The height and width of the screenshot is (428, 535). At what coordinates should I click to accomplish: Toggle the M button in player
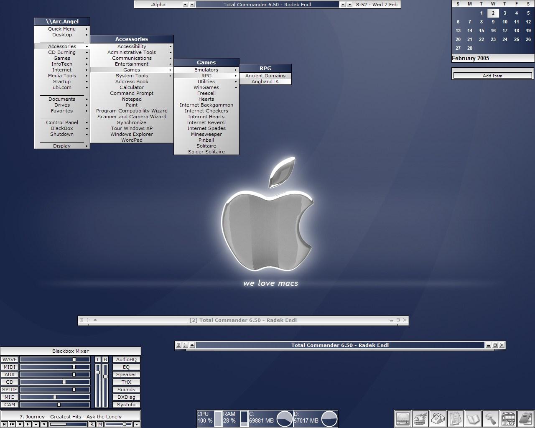[x=100, y=424]
